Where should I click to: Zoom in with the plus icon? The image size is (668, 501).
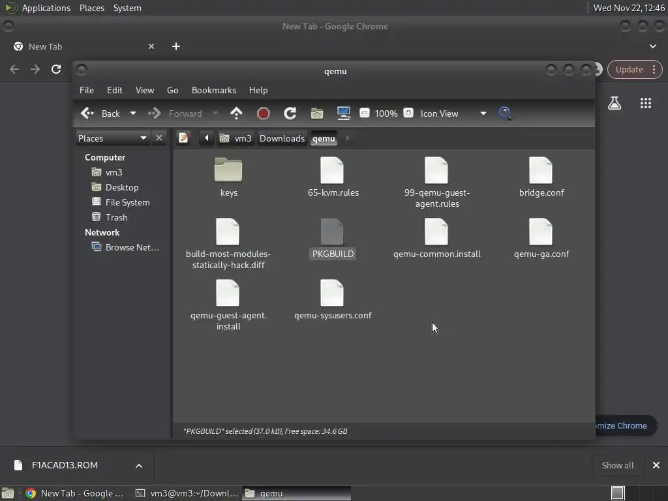coord(408,113)
